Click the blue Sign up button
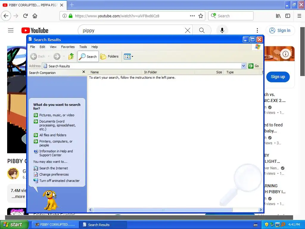 click(x=278, y=77)
